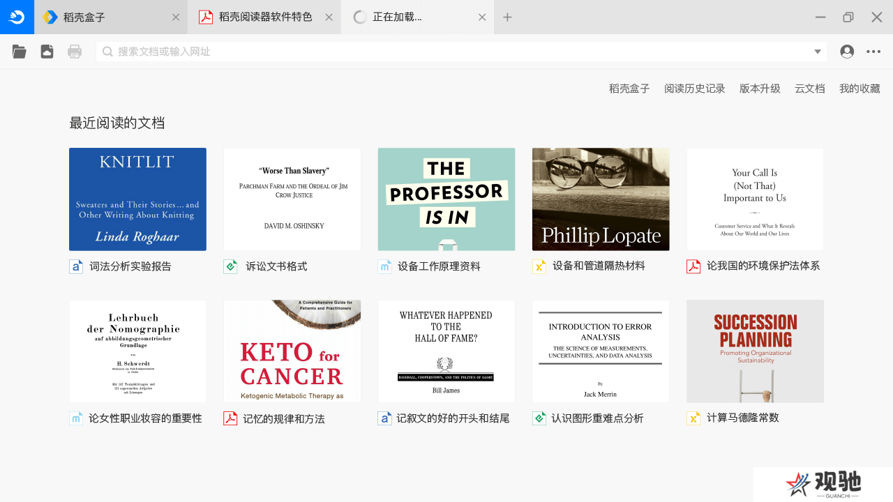The height and width of the screenshot is (502, 893).
Task: Add a new tab with plus button
Action: point(507,17)
